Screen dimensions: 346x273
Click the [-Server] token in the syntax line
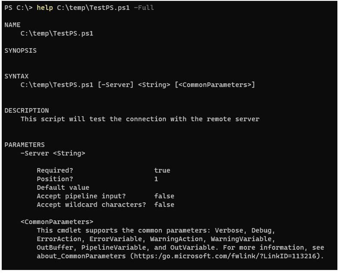[x=116, y=85]
